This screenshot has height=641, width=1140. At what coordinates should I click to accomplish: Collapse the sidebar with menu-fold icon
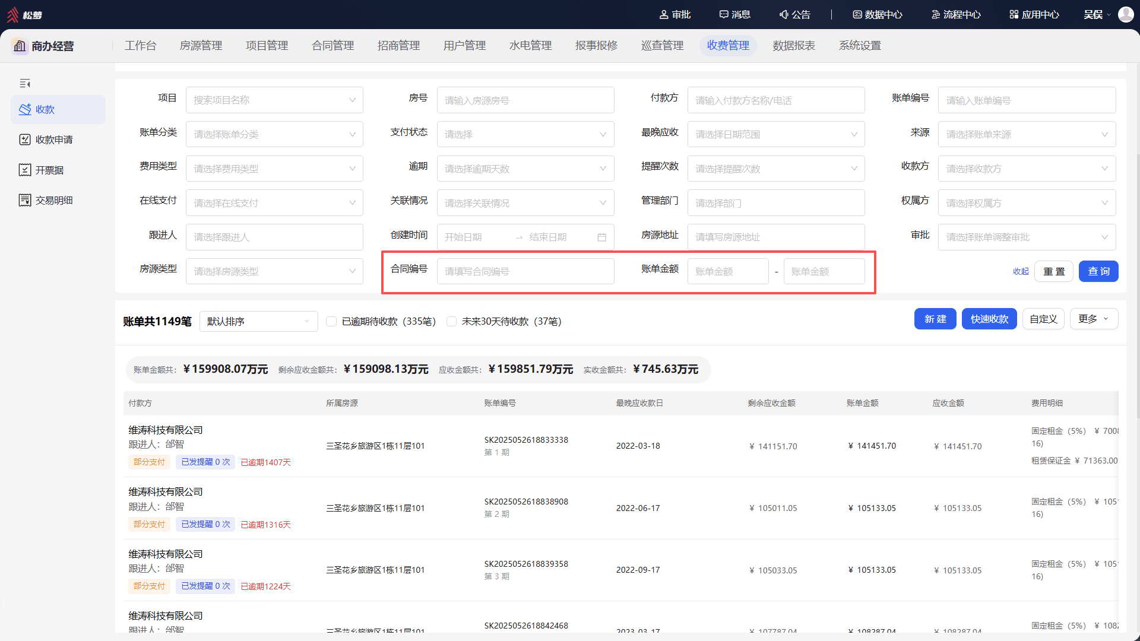[x=25, y=84]
